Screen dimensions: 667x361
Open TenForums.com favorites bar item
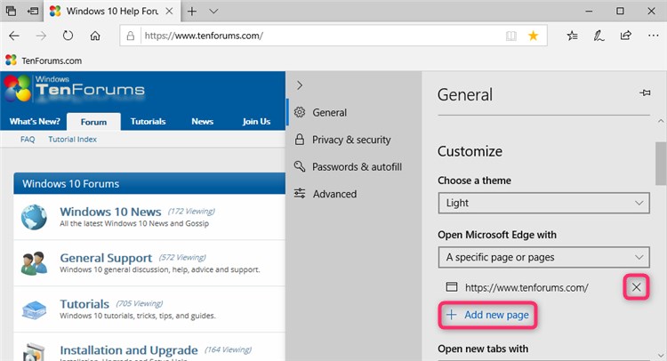coord(44,60)
